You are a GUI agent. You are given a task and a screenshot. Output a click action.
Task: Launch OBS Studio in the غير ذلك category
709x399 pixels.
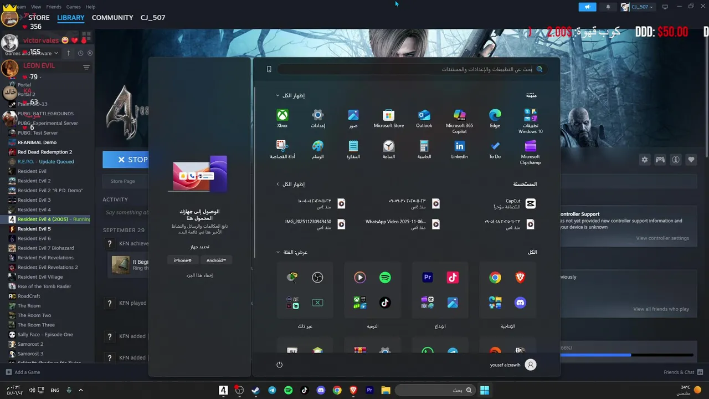[317, 278]
